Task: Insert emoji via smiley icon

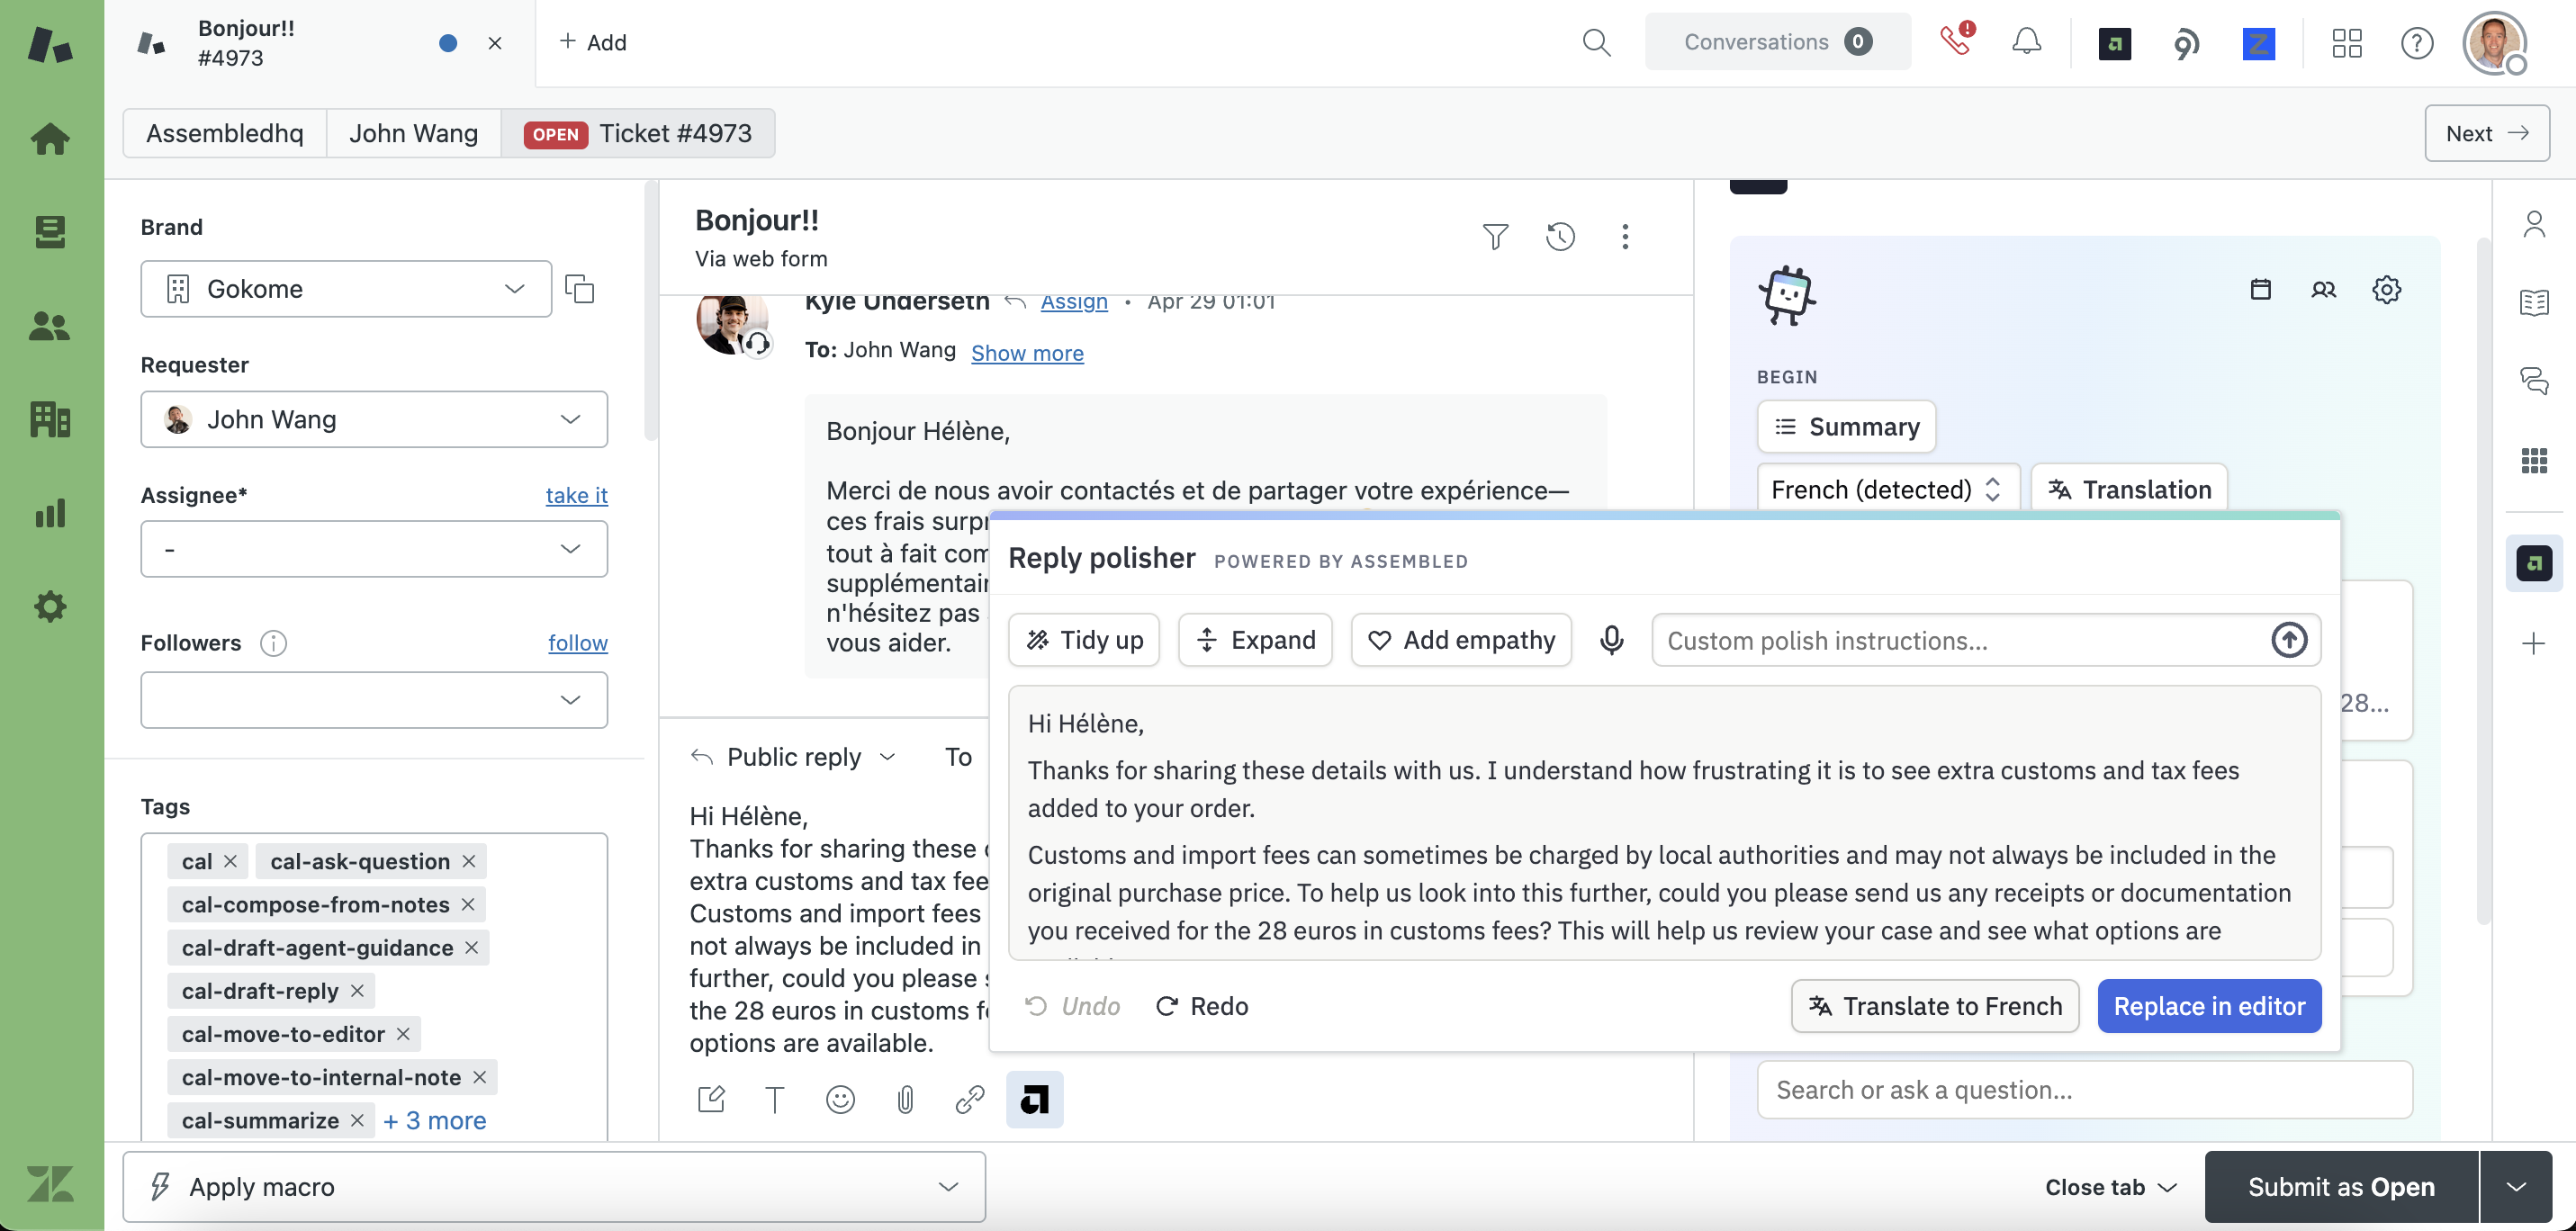Action: (840, 1100)
